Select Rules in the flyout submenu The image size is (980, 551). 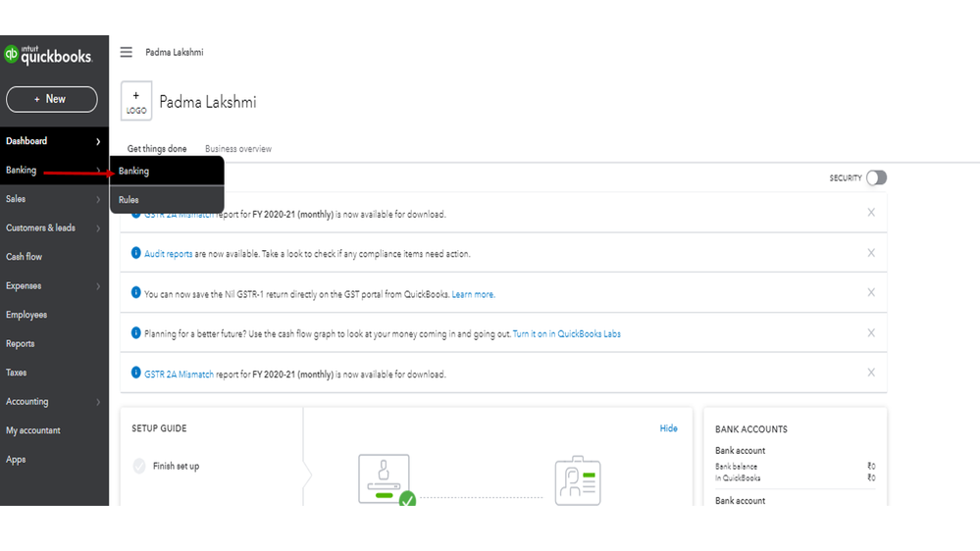point(167,200)
